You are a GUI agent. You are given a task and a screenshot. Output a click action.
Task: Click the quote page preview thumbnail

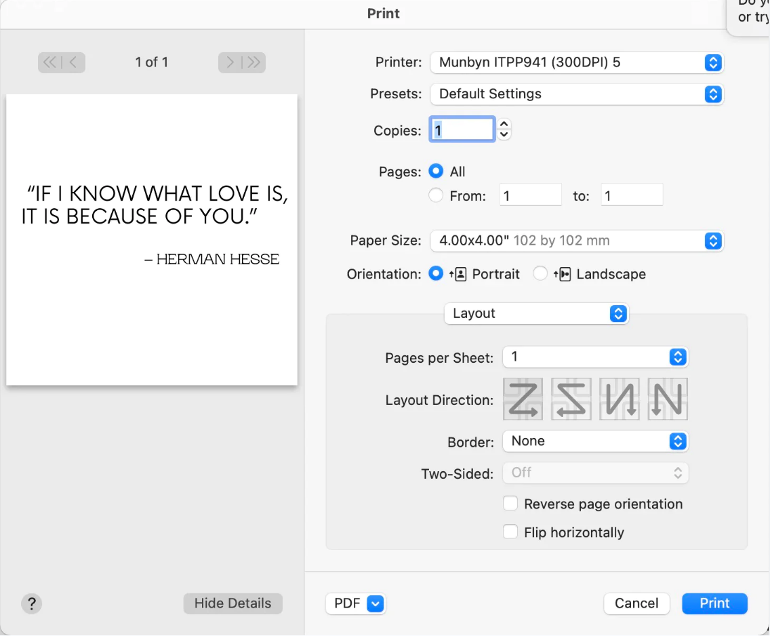point(152,239)
